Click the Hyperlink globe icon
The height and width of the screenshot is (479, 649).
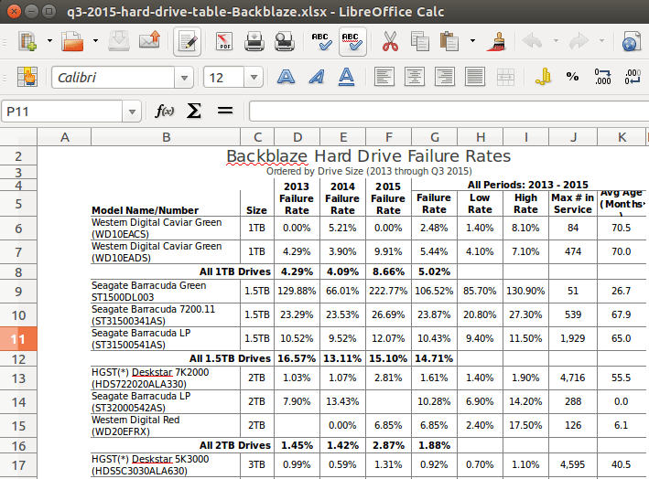point(632,41)
